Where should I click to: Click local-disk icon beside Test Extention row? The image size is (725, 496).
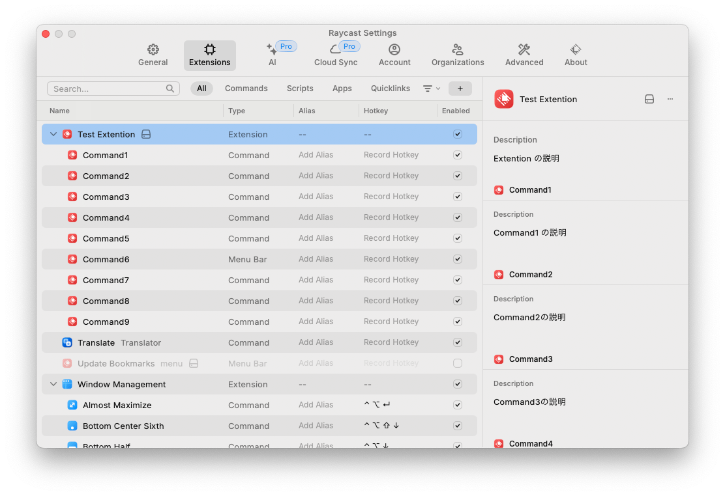pos(146,134)
